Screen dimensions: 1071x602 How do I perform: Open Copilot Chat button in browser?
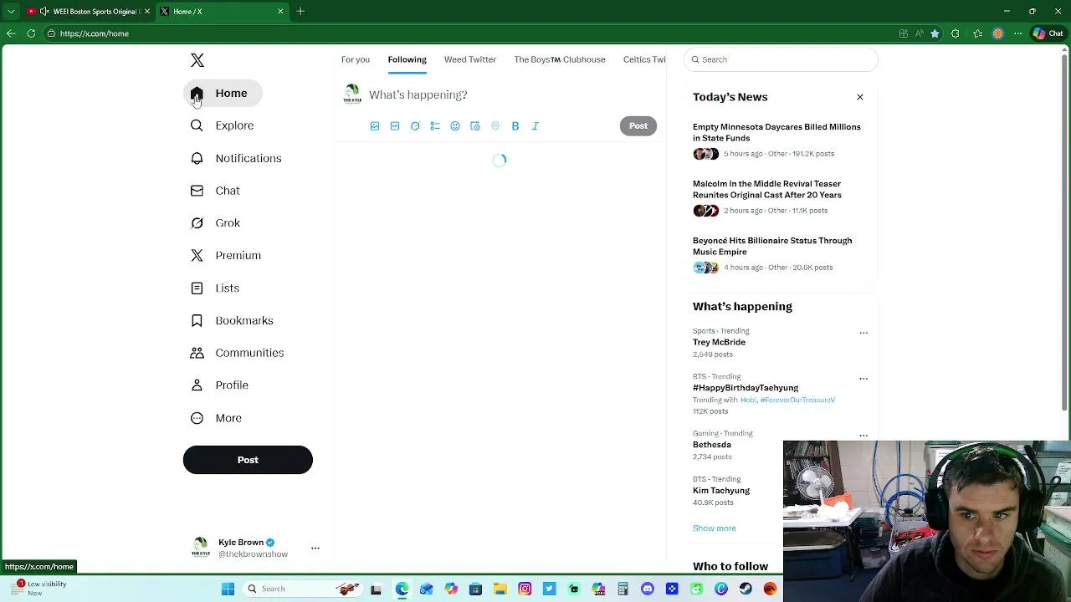tap(1048, 33)
